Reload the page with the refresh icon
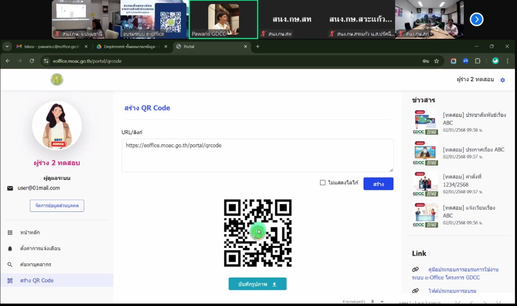This screenshot has height=306, width=517. [32, 61]
